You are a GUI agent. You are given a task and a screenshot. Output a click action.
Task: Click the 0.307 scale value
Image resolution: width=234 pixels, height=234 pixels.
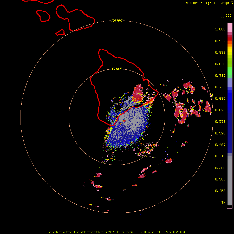pyautogui.click(x=220, y=179)
